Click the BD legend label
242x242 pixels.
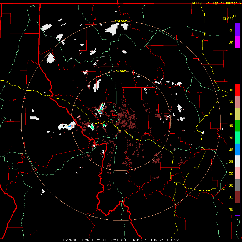[x=231, y=114]
